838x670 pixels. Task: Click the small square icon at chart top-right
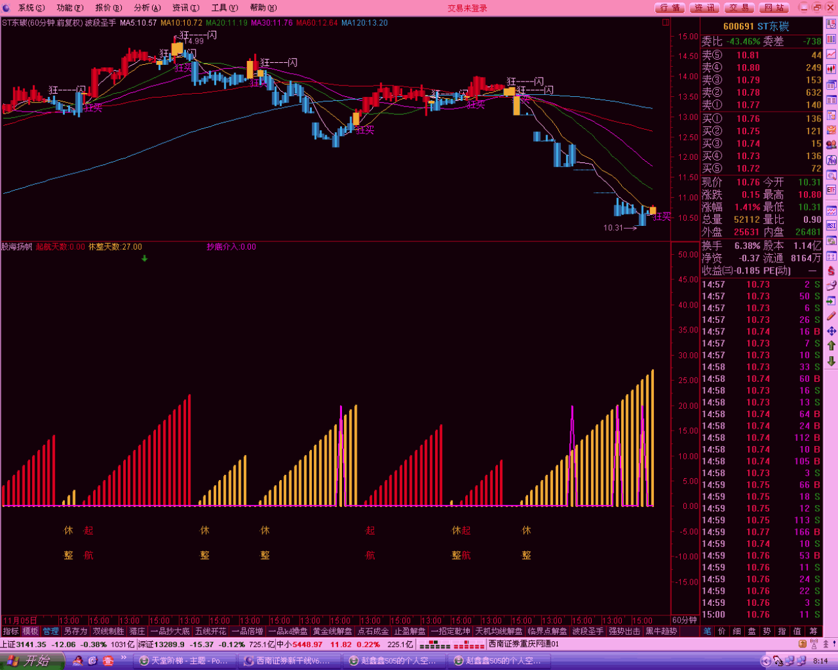(x=665, y=22)
